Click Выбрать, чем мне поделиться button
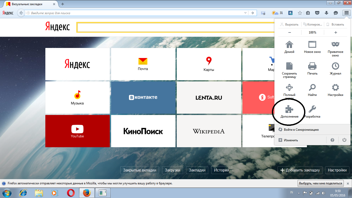 pos(321,183)
